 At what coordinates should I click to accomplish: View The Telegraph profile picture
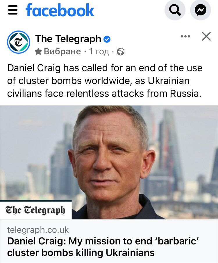[19, 42]
